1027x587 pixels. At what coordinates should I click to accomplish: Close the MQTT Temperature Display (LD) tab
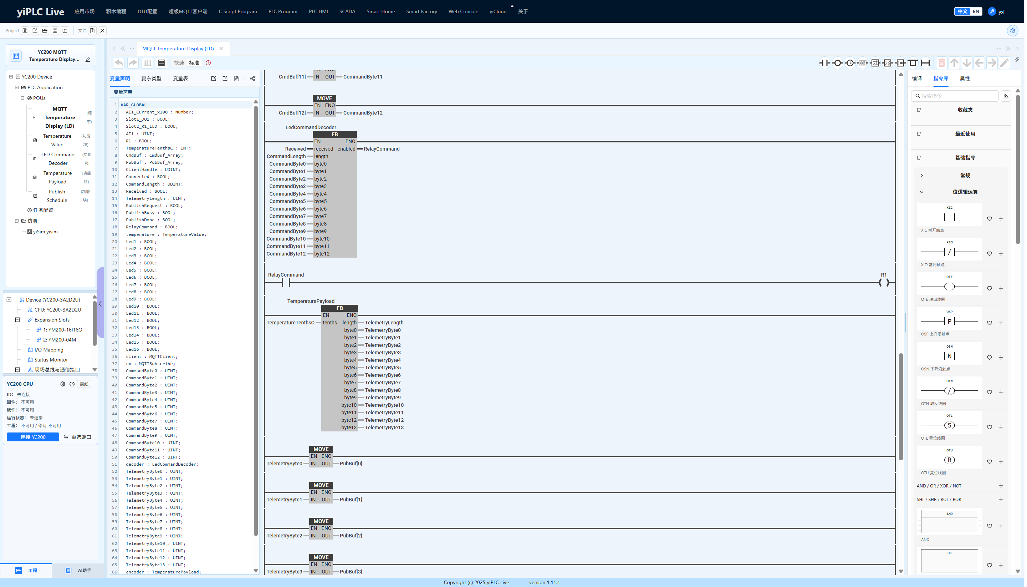(x=221, y=49)
